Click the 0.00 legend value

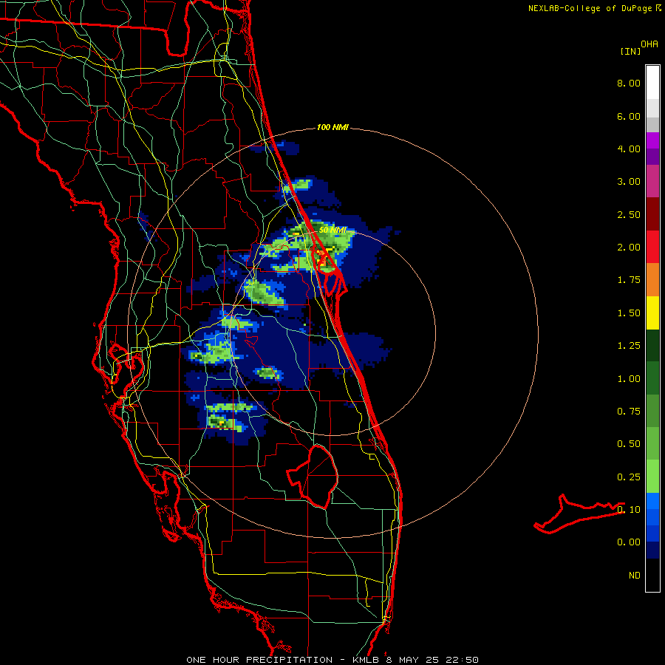[629, 542]
